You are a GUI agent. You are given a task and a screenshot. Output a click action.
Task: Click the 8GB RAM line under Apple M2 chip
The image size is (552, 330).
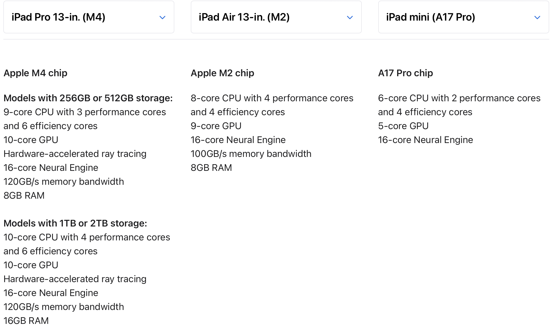pyautogui.click(x=211, y=168)
